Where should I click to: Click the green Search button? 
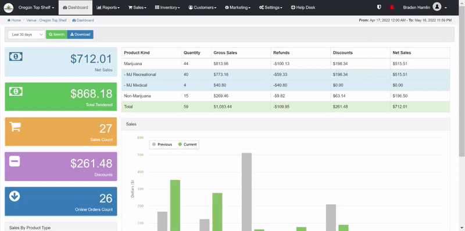[x=56, y=34]
